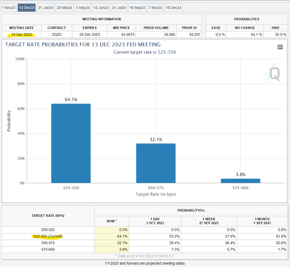Click prior OI value 94,297
Screen dimensions: 290x267
[195, 35]
